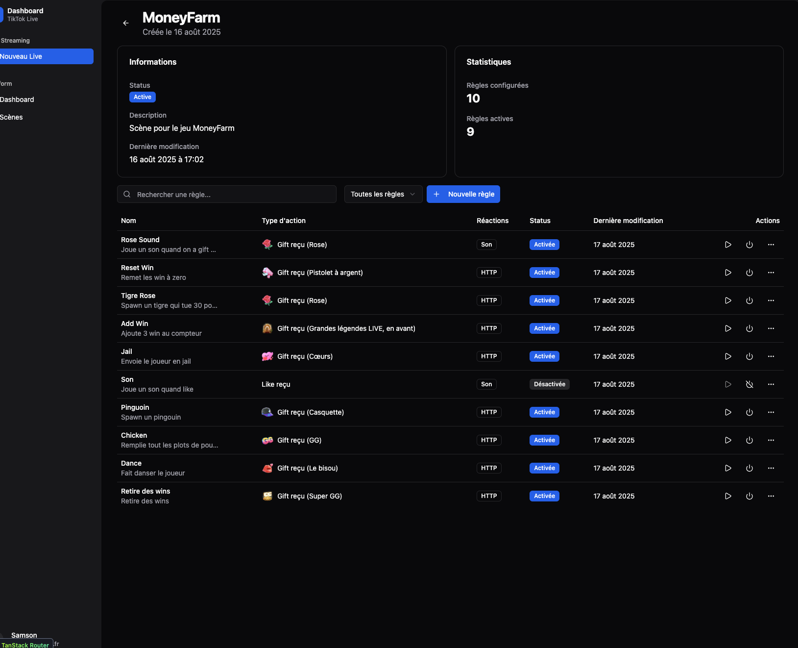Open the sidebar Dashboard item
The image size is (798, 648).
pyautogui.click(x=46, y=100)
